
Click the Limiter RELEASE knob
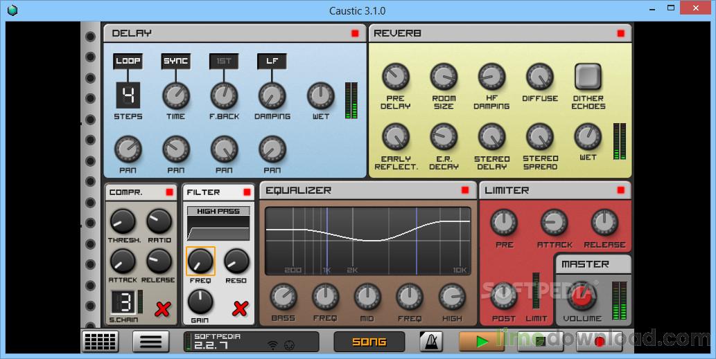(x=604, y=223)
